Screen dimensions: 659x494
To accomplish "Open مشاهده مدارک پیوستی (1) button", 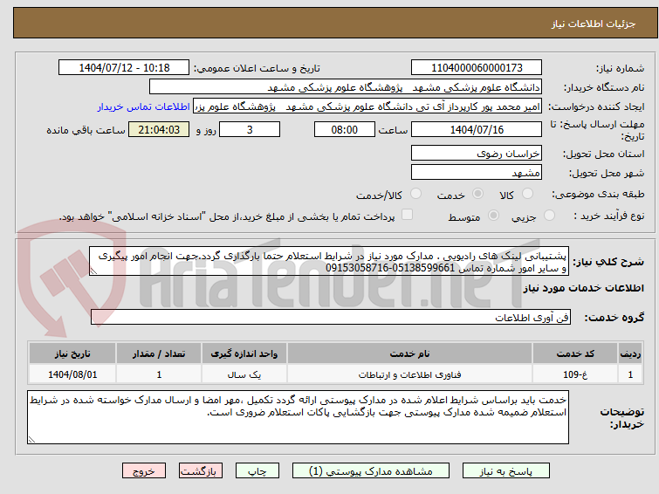I will click(x=371, y=471).
